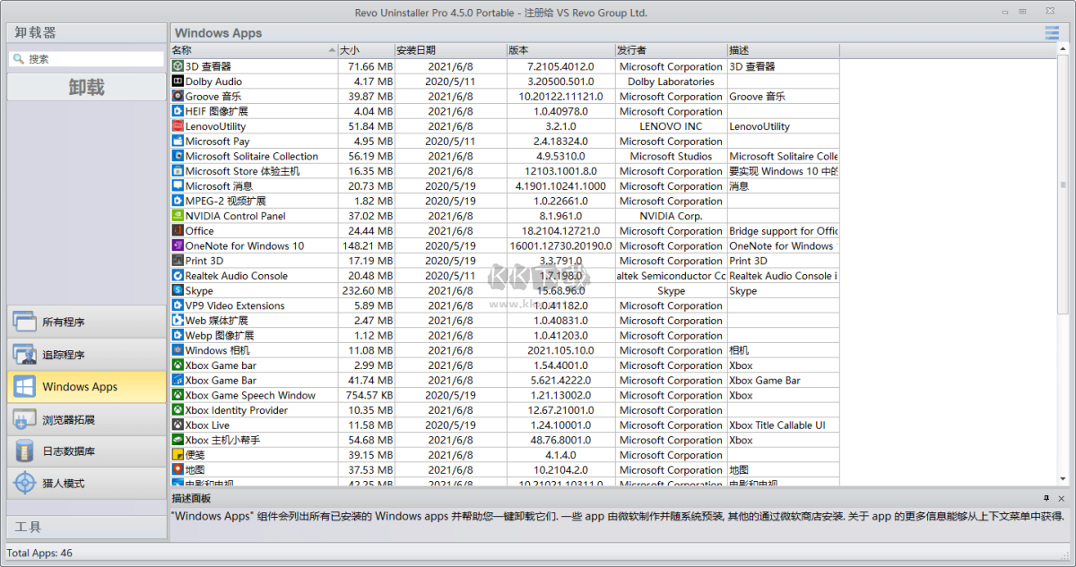1076x567 pixels.
Task: Sort apps by the 大小 column
Action: 349,50
